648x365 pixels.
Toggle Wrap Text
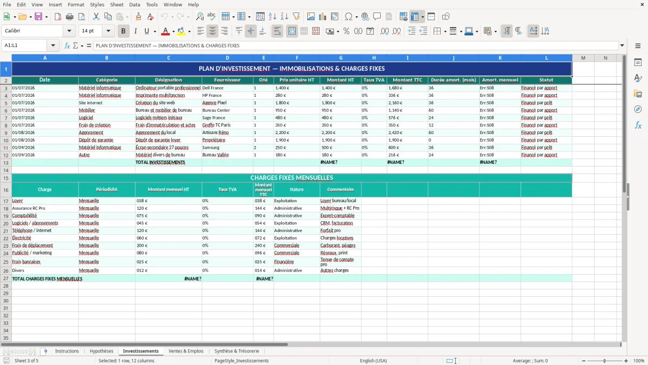click(x=277, y=31)
